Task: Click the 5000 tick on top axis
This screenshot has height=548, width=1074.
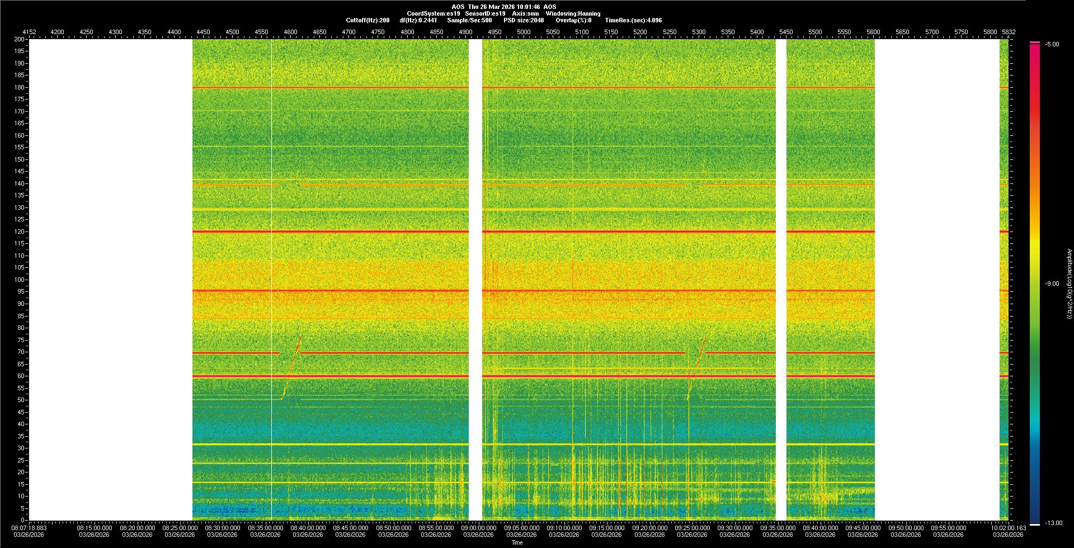Action: [x=524, y=32]
